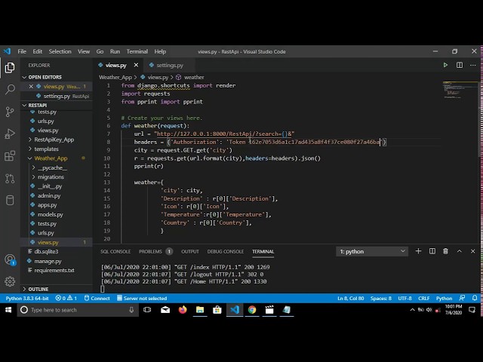Collapse the Weather_App folder
Screen dimensions: 483x362
coord(50,158)
